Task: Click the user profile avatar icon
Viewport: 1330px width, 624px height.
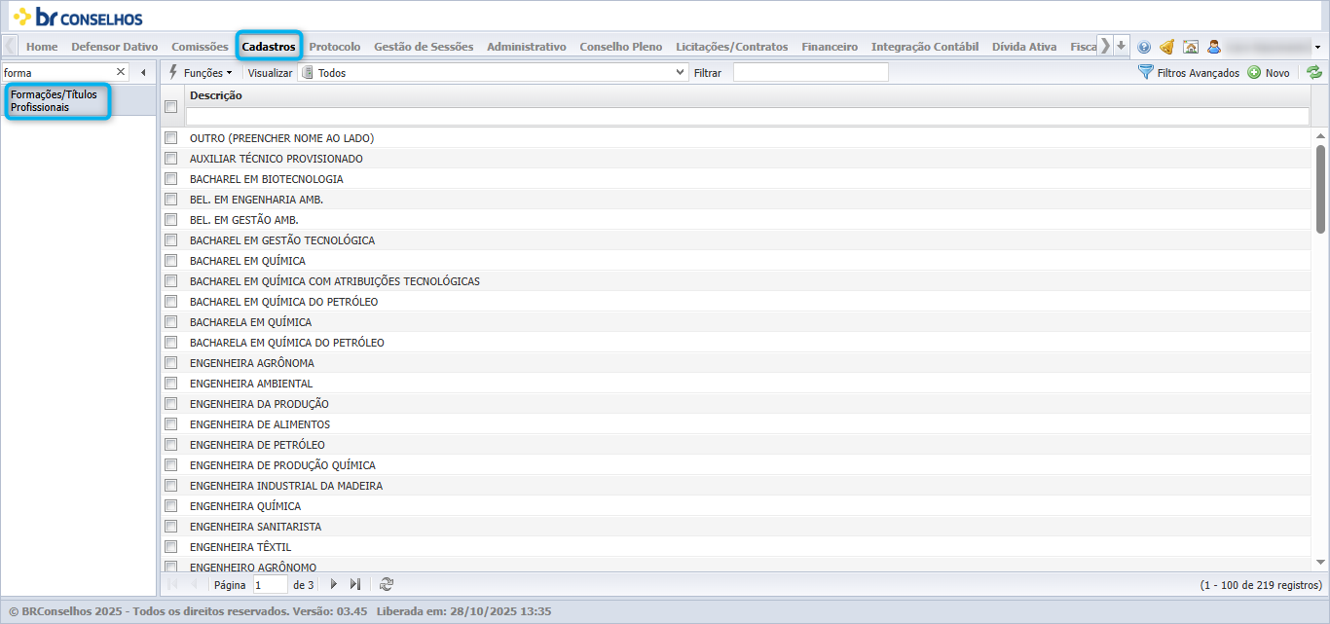Action: tap(1214, 47)
